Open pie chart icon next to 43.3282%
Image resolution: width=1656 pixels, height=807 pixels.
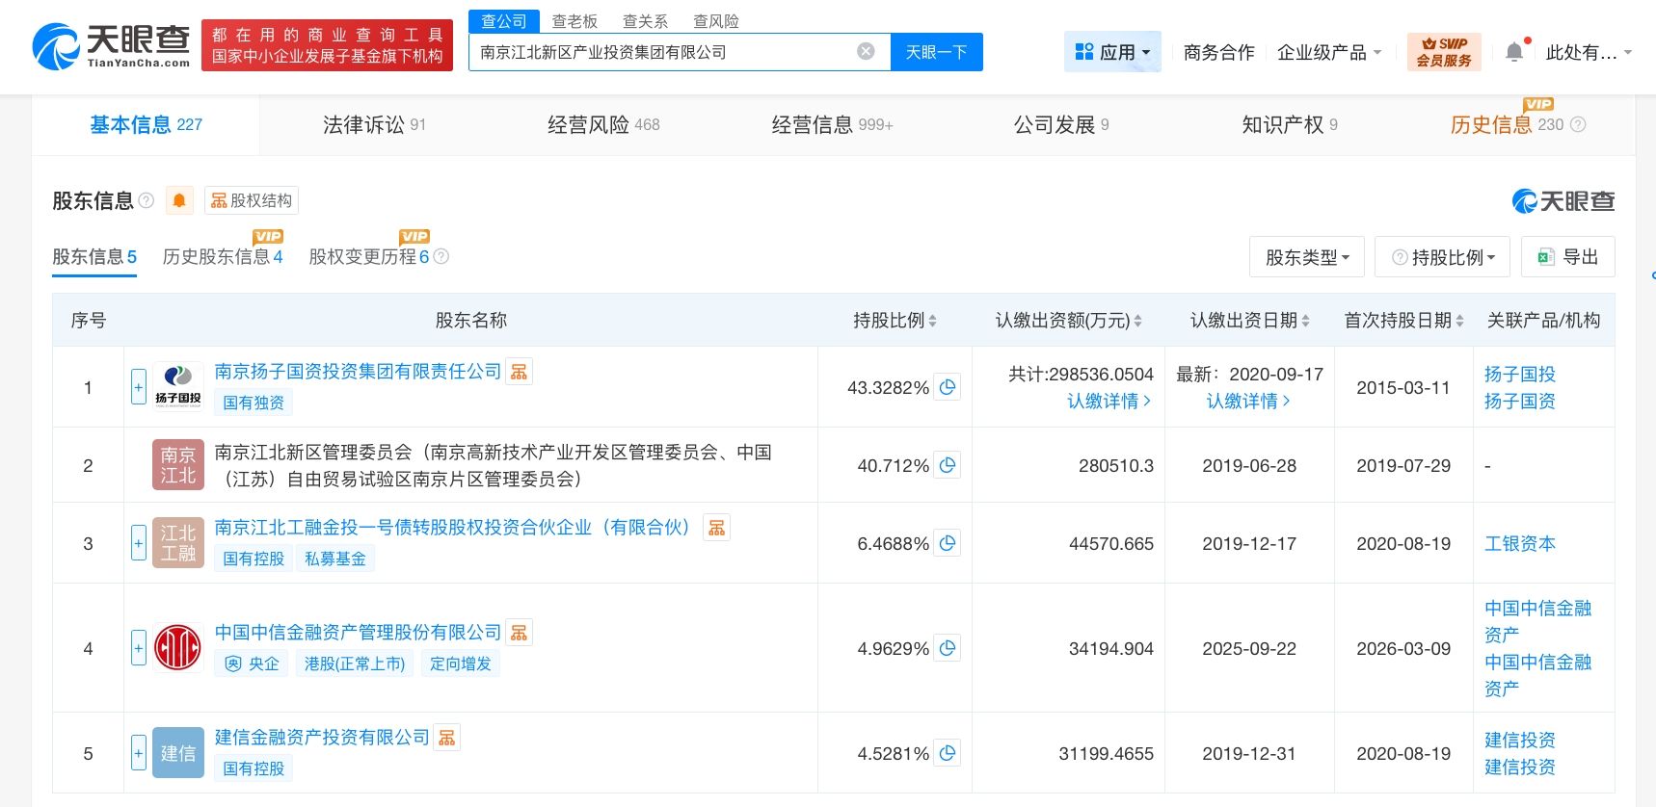pyautogui.click(x=948, y=387)
